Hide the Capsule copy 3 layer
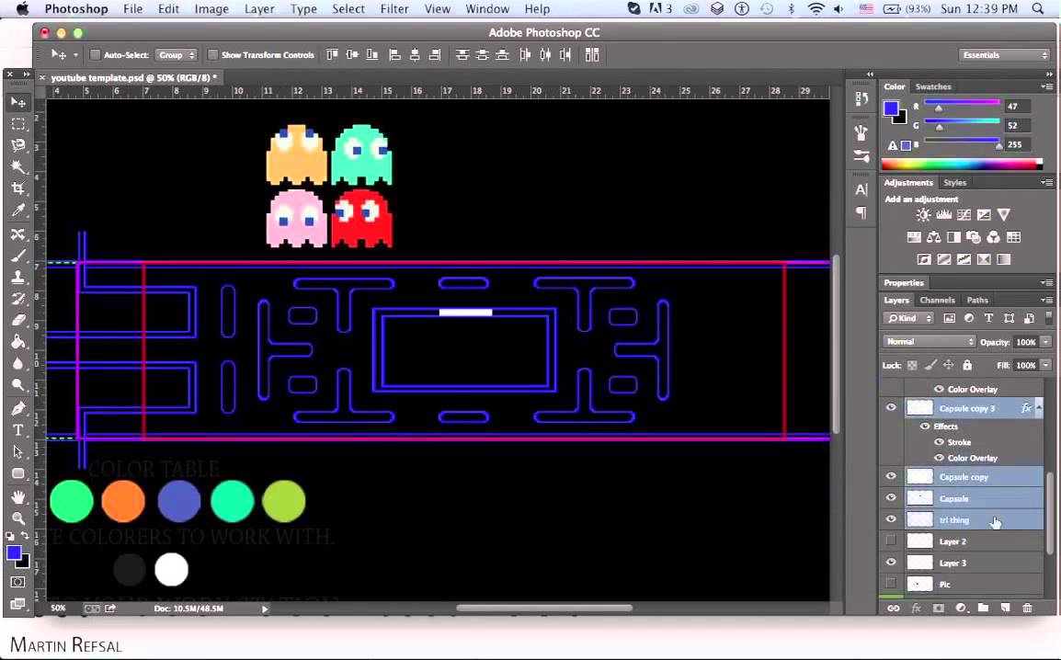 [x=891, y=407]
